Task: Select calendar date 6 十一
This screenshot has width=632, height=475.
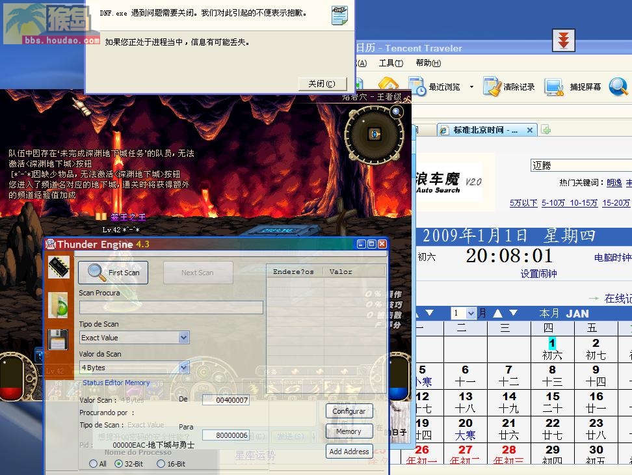Action: tap(465, 375)
